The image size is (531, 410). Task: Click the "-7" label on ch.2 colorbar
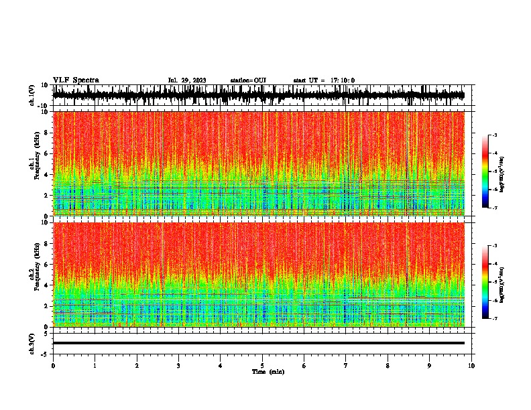point(494,319)
